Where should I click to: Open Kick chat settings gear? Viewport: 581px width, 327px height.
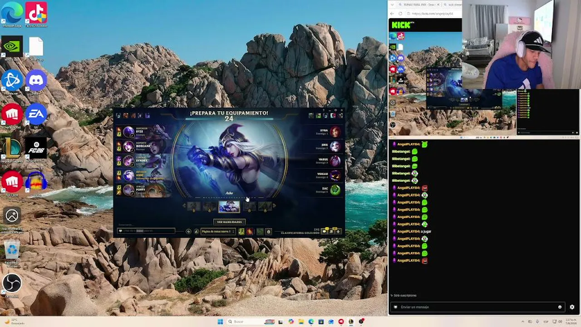pos(572,307)
